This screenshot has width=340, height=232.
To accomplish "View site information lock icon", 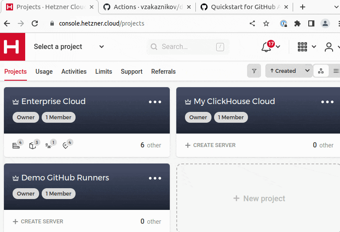I will tap(52, 23).
